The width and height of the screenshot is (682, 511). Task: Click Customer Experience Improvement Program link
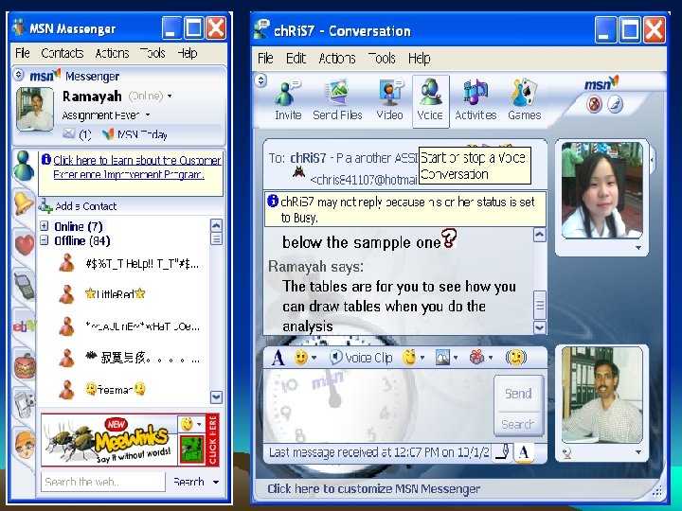tap(137, 167)
